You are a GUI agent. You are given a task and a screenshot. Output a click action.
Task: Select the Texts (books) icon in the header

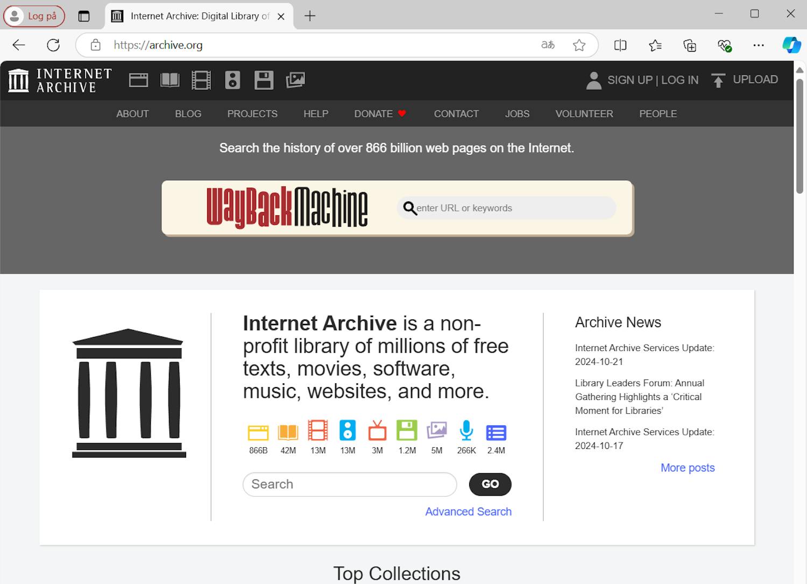pos(169,80)
